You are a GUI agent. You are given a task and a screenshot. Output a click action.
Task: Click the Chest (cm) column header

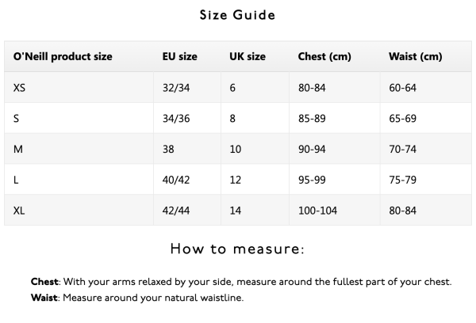[323, 57]
